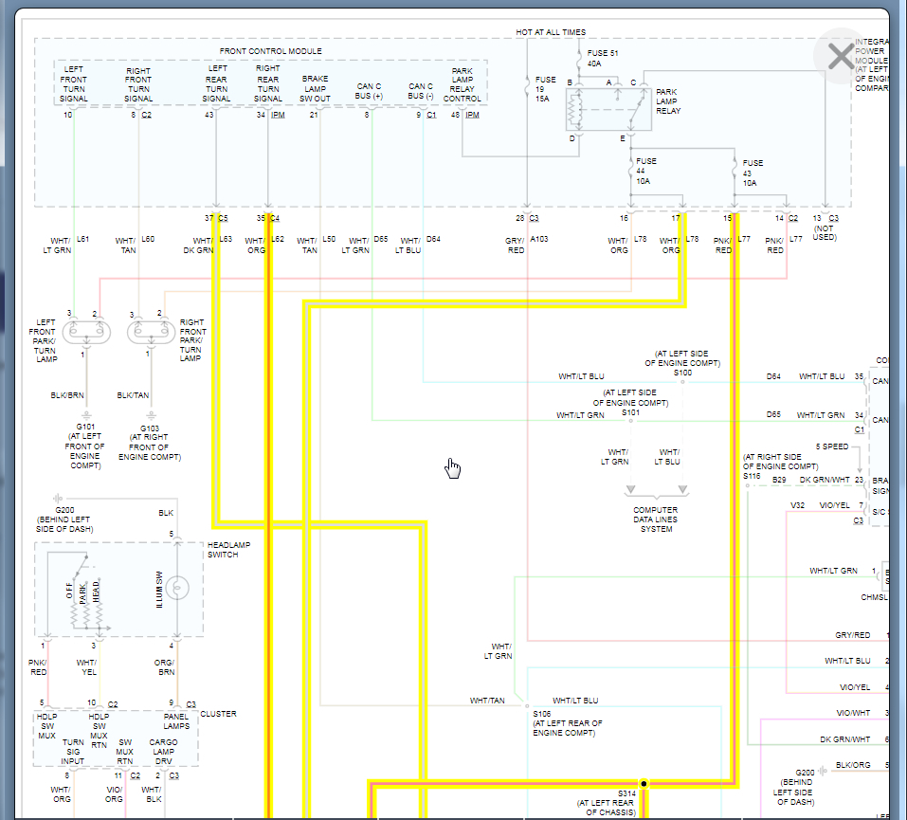Click the IPM link next to pin 34
Screen dimensions: 907x820
click(279, 115)
